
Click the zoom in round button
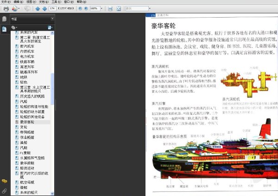pos(86,8)
